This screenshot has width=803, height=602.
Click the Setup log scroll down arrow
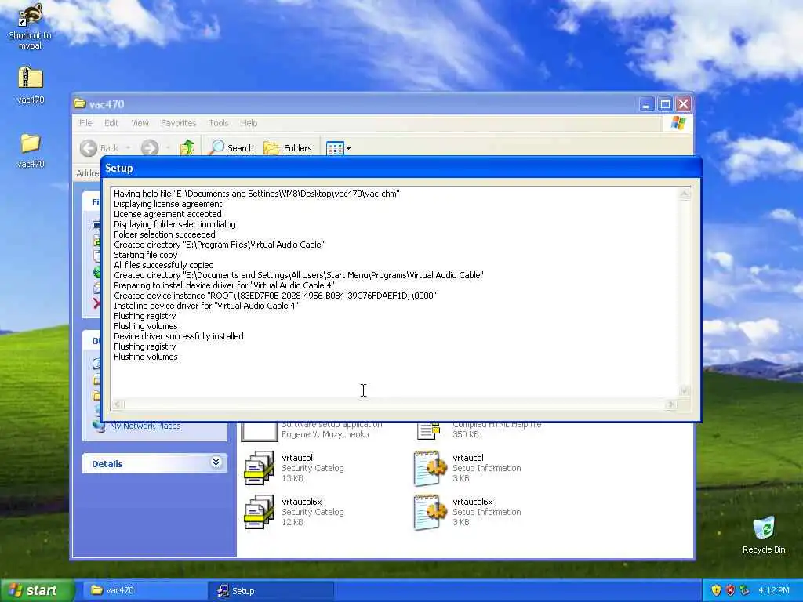[x=684, y=390]
